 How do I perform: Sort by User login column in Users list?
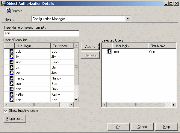[32, 46]
